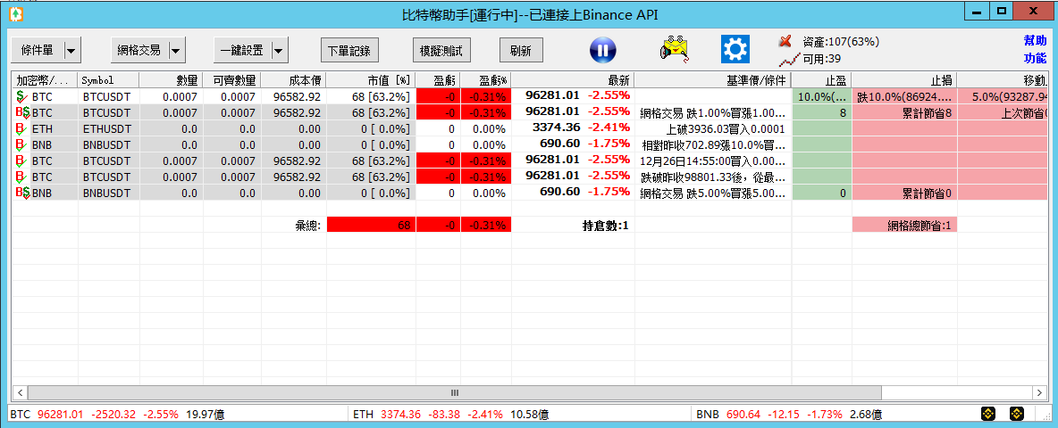
Task: Click the line chart icon beside 可用
Action: pos(788,60)
